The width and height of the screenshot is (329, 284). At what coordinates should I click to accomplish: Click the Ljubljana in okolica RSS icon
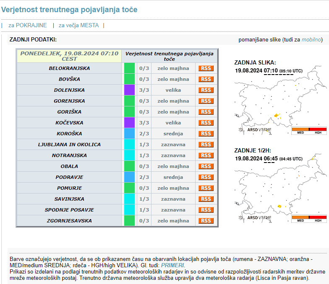pyautogui.click(x=206, y=145)
